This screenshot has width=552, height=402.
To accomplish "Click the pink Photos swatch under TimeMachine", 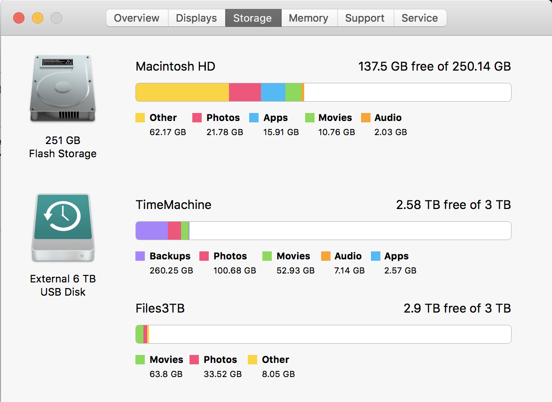I will [204, 256].
